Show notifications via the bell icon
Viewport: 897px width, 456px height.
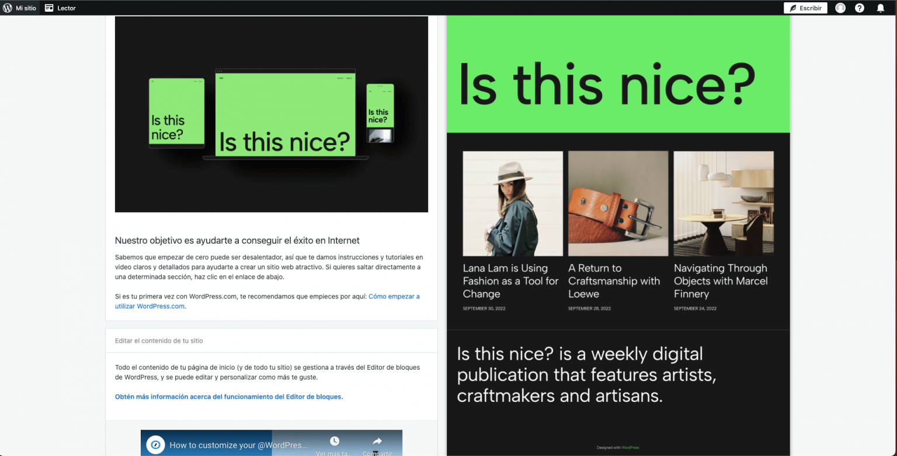point(881,8)
